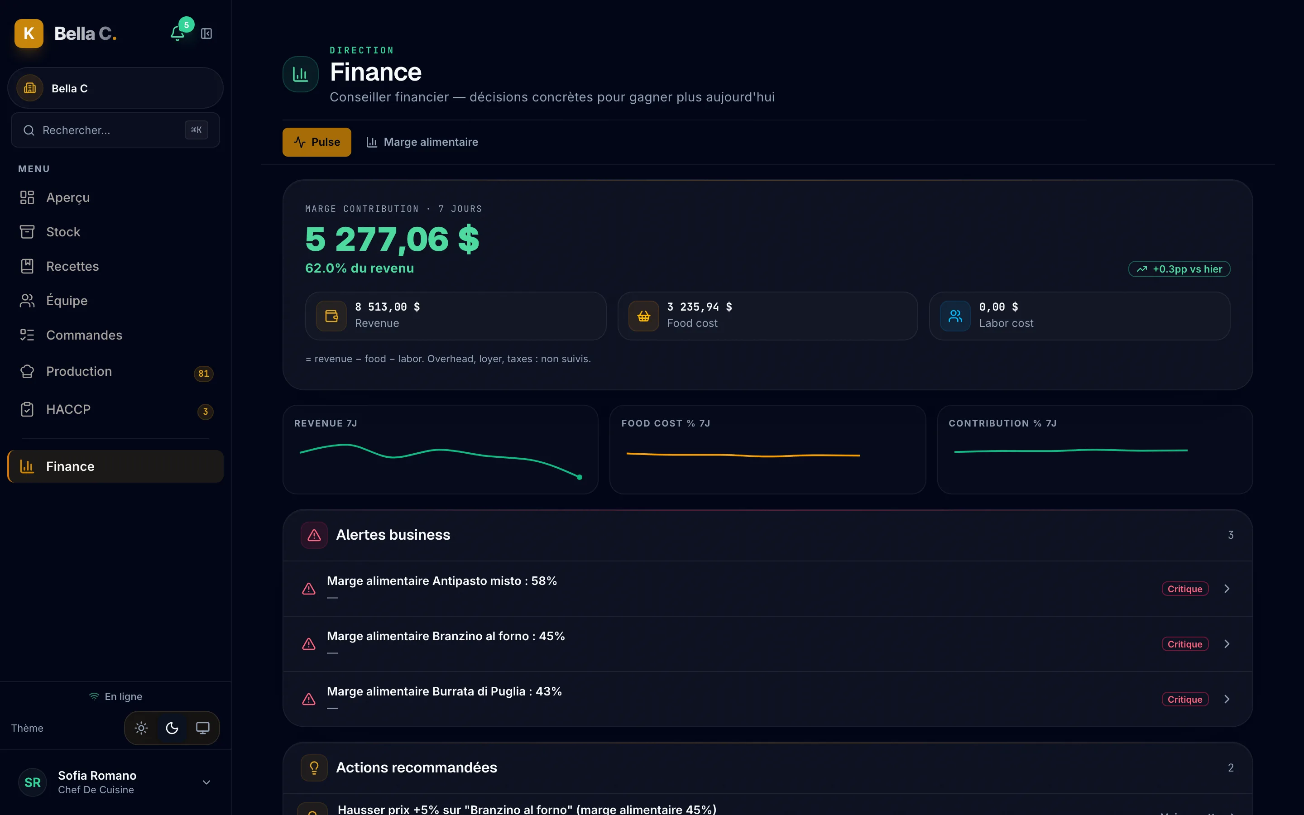Expand the Burrata di Puglia alert chevron
Viewport: 1304px width, 815px height.
pos(1227,699)
